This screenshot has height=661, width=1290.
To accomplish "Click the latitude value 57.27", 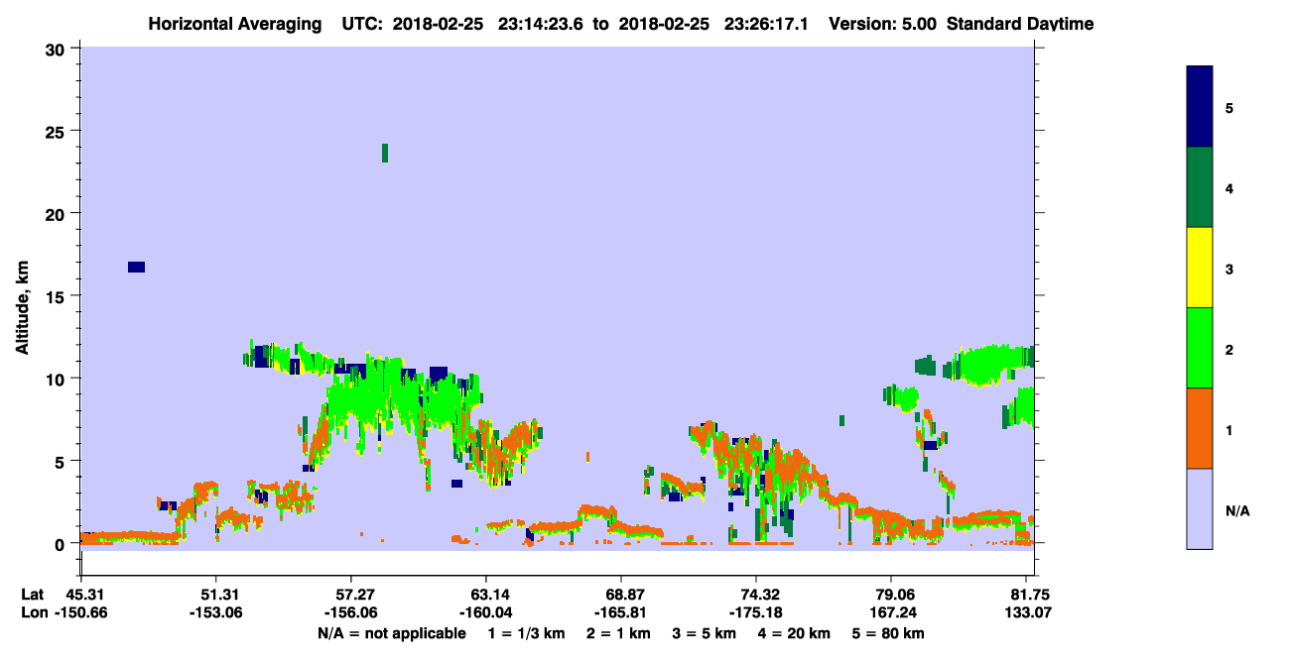I will coord(350,595).
